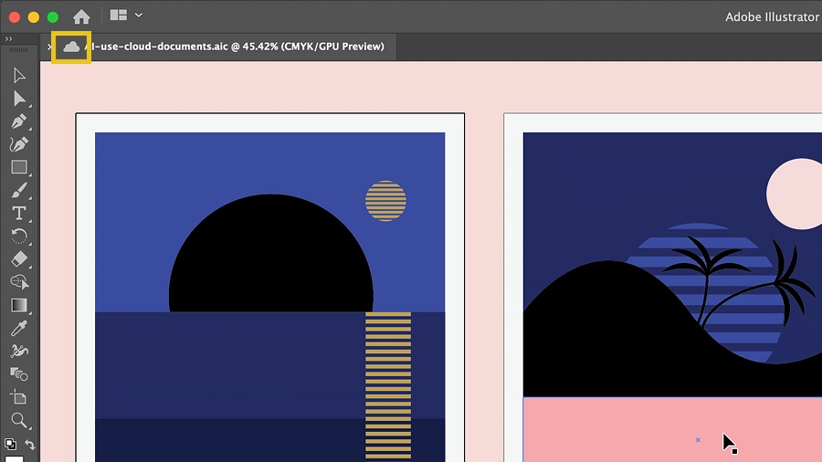
Task: Swap fill and stroke colors
Action: (x=30, y=445)
